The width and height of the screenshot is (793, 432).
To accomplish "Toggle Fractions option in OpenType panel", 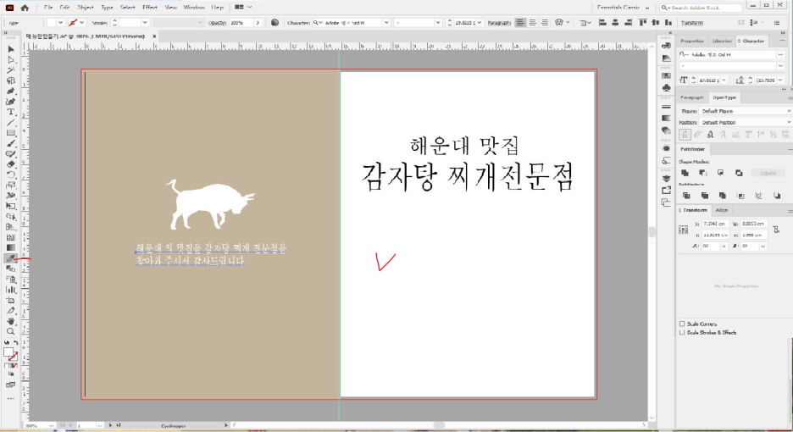I will 774,135.
